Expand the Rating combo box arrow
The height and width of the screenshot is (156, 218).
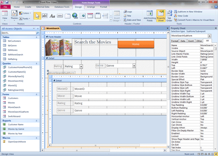point(81,67)
